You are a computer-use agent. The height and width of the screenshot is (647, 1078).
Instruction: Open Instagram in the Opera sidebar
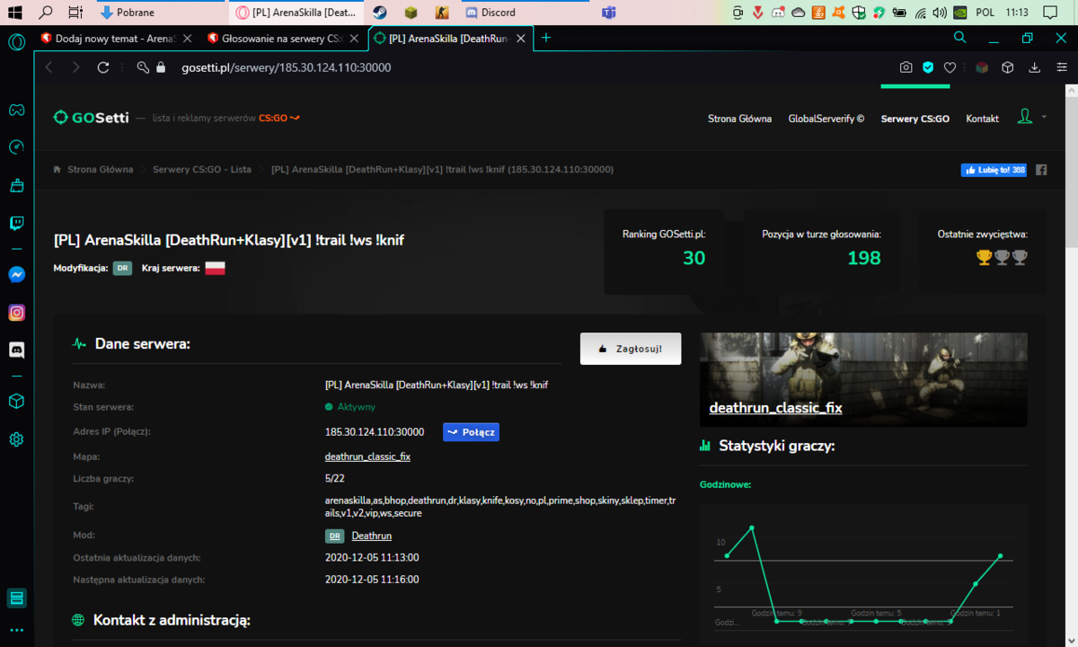click(16, 313)
